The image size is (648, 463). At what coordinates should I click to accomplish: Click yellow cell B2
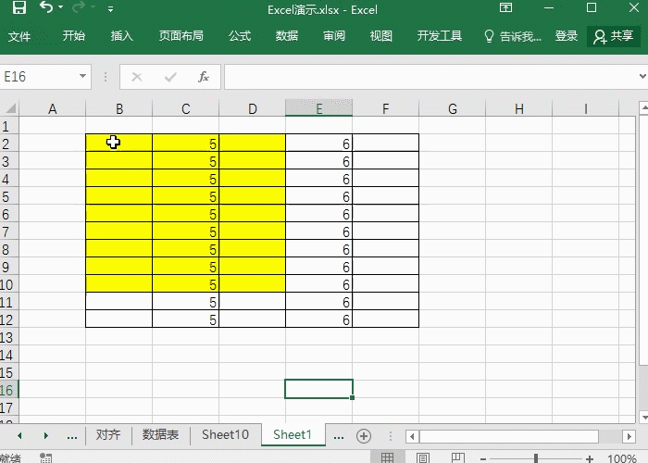point(118,143)
